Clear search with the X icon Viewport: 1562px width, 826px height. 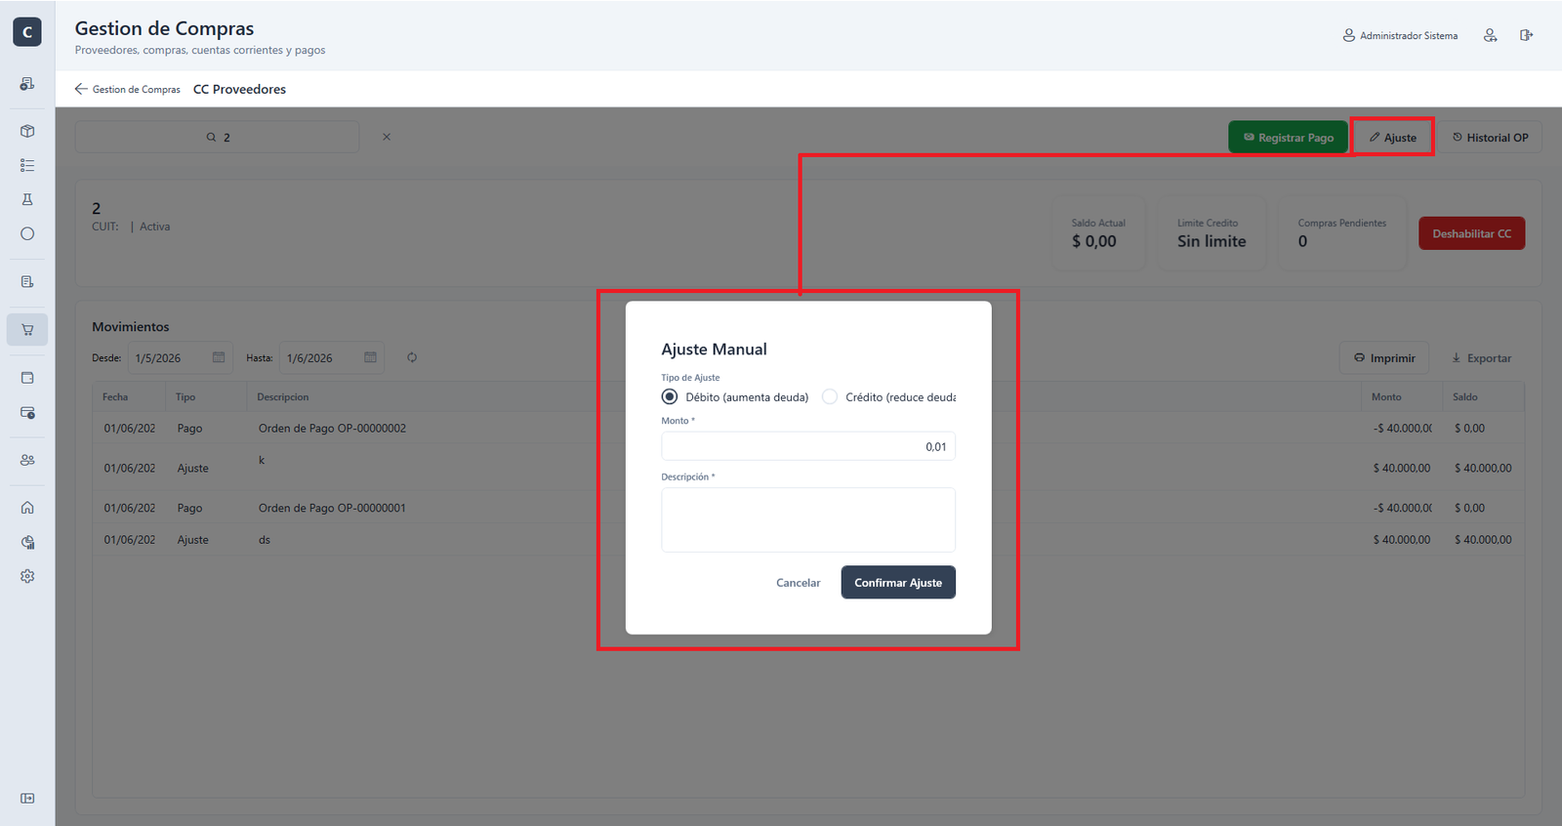click(387, 137)
